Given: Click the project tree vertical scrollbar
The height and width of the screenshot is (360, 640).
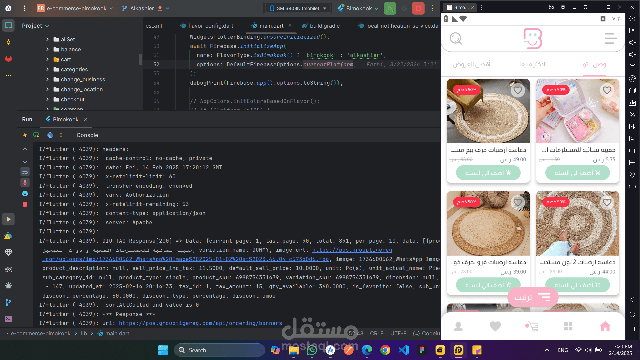Looking at the screenshot, I should [x=141, y=59].
